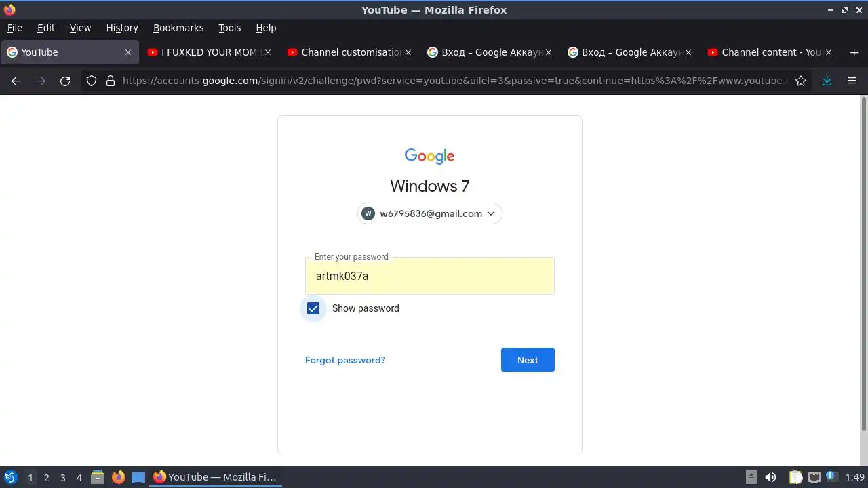Open the system start menu icon
The height and width of the screenshot is (488, 868).
pos(10,477)
